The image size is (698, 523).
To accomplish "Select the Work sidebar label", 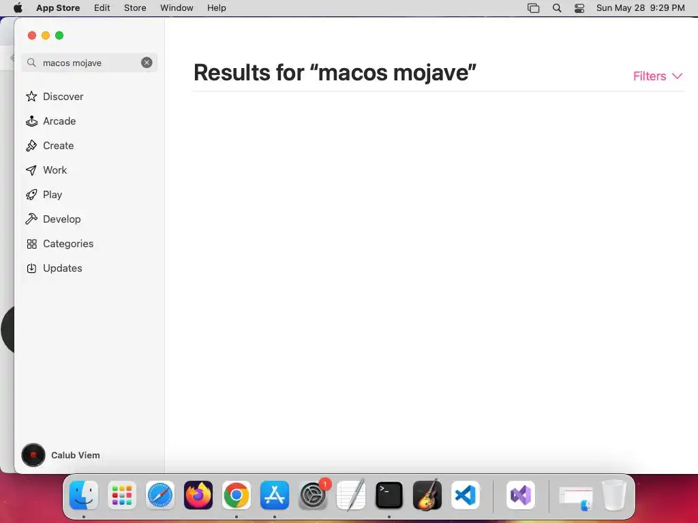I will (55, 170).
